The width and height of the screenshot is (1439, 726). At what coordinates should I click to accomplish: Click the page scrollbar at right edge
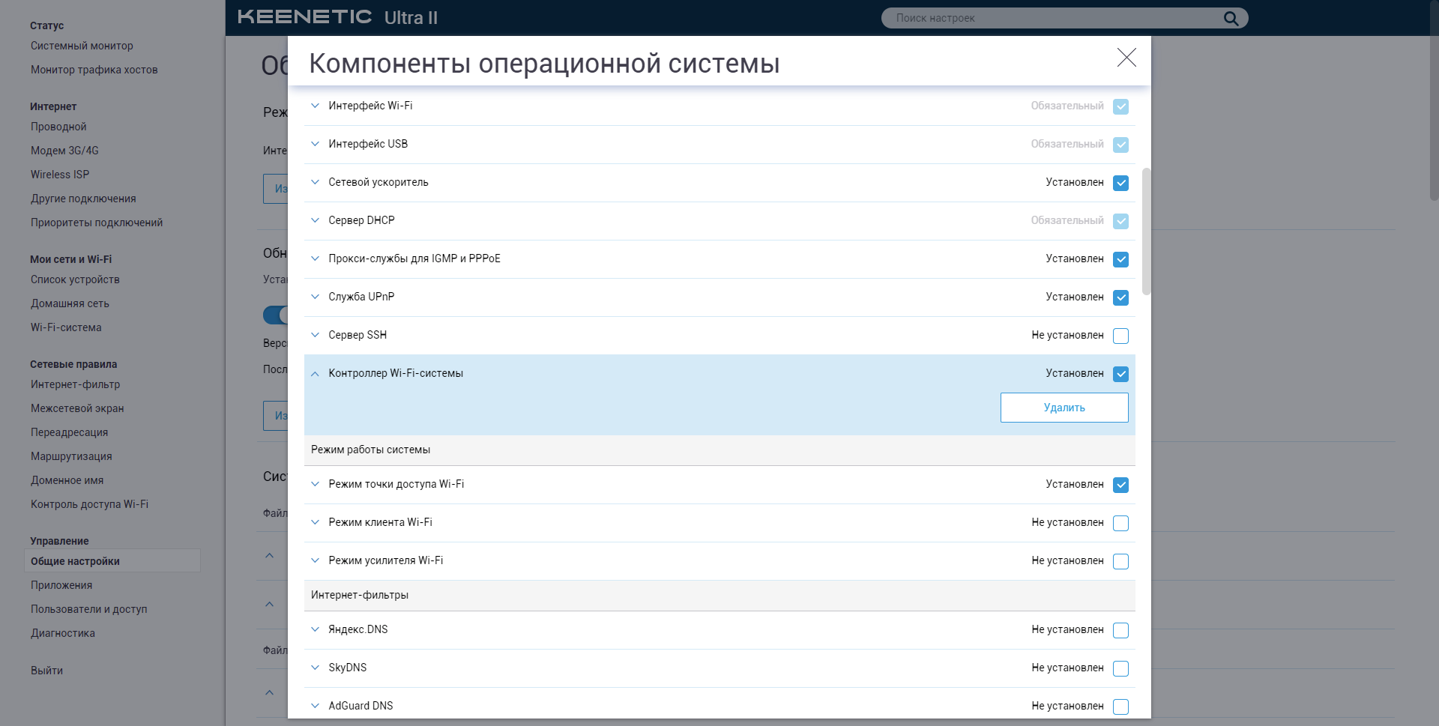pyautogui.click(x=1434, y=101)
